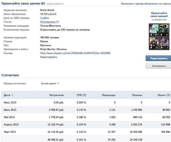Click the '306 896' reach cell

[x=166, y=132]
